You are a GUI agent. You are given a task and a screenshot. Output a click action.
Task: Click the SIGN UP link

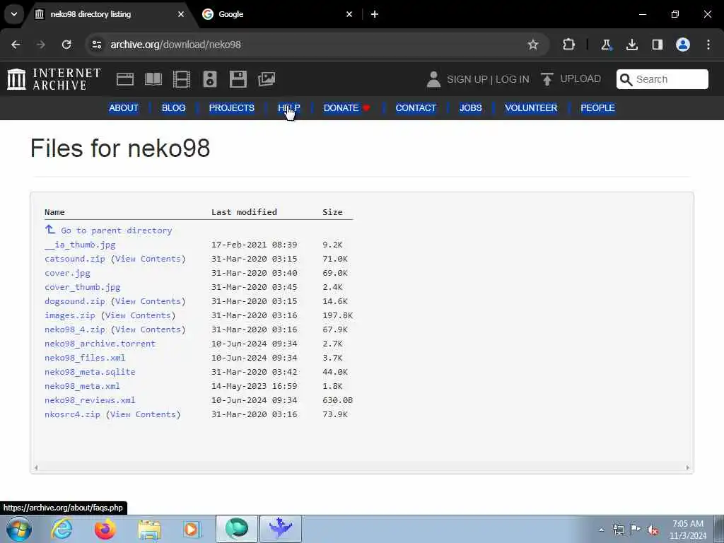467,79
